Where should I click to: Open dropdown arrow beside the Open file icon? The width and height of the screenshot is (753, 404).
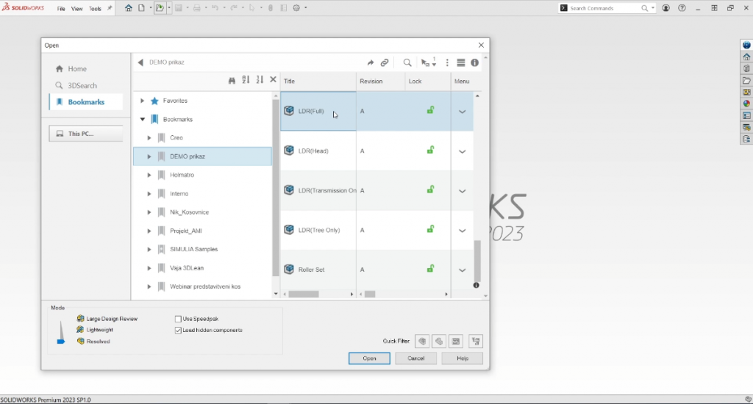(x=169, y=8)
